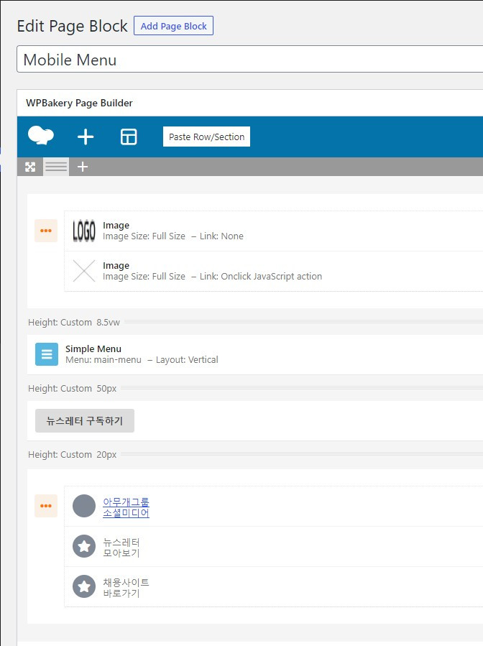Edit the Mobile Menu title field

(x=249, y=60)
